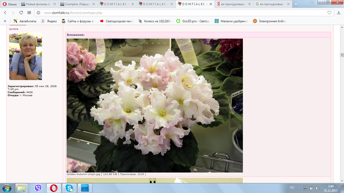
Task: Close the Google ек-причудливые tab
Action: tap(288, 4)
